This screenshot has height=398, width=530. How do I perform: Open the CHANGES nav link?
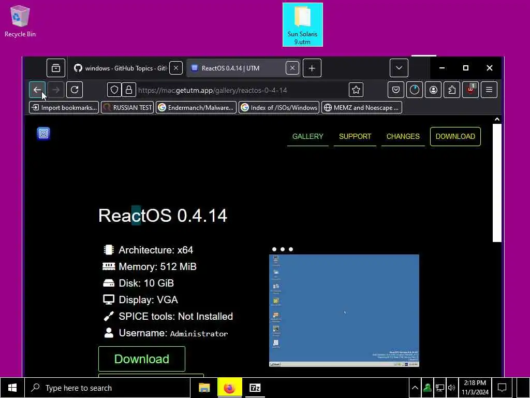click(403, 136)
